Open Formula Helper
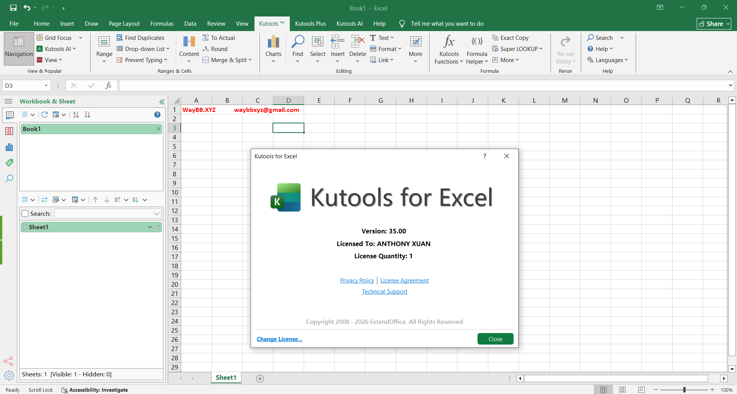The image size is (737, 394). point(477,50)
